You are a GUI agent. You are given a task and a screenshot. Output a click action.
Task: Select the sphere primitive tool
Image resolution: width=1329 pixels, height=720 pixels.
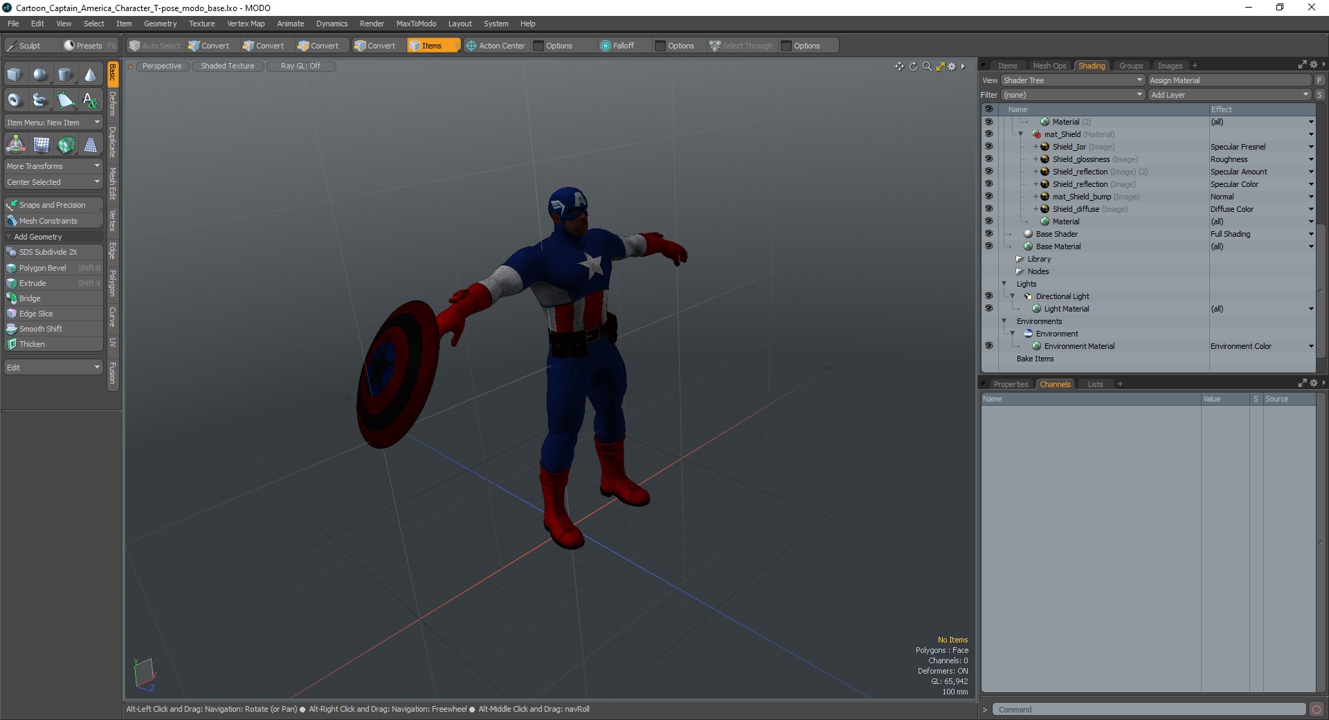(x=40, y=75)
